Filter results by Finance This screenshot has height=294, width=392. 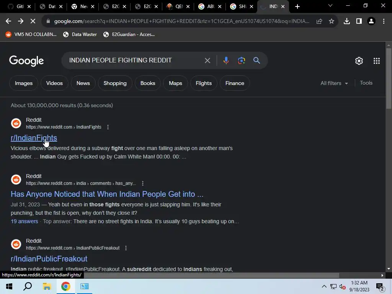pyautogui.click(x=235, y=83)
